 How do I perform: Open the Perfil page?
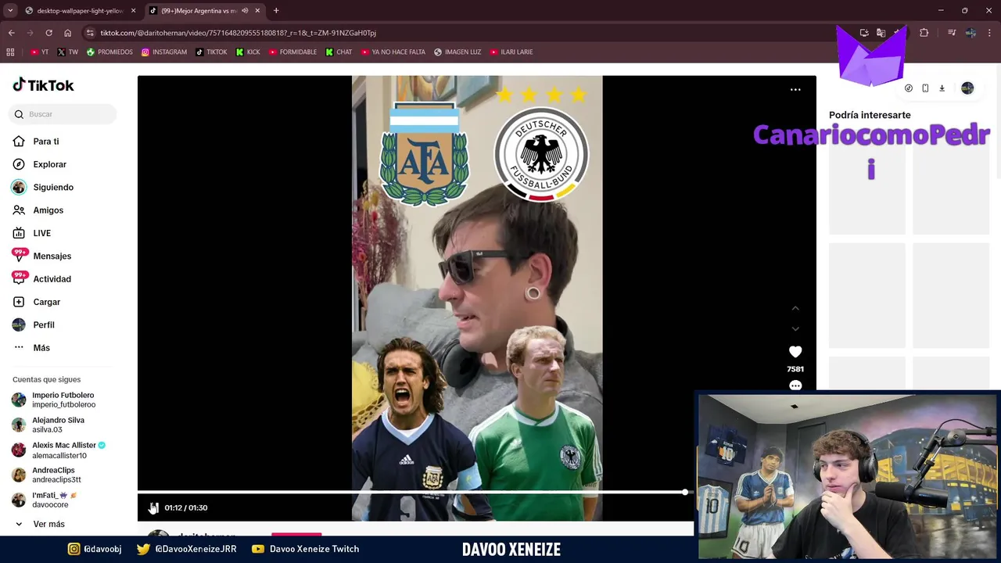coord(43,325)
